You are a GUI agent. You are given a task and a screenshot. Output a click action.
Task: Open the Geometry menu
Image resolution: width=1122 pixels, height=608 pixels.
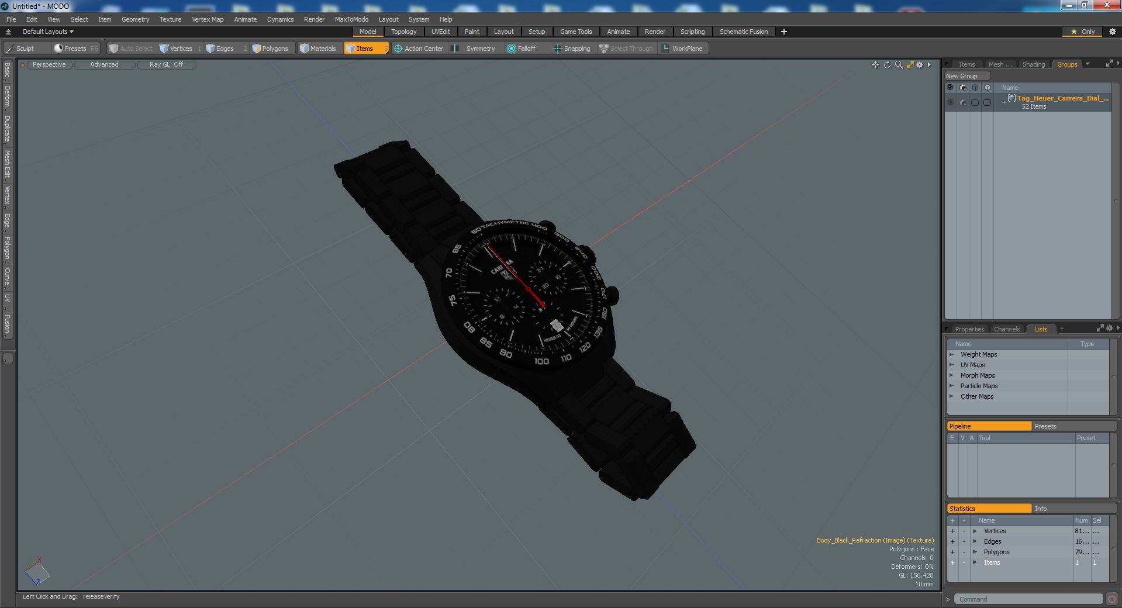click(x=135, y=19)
